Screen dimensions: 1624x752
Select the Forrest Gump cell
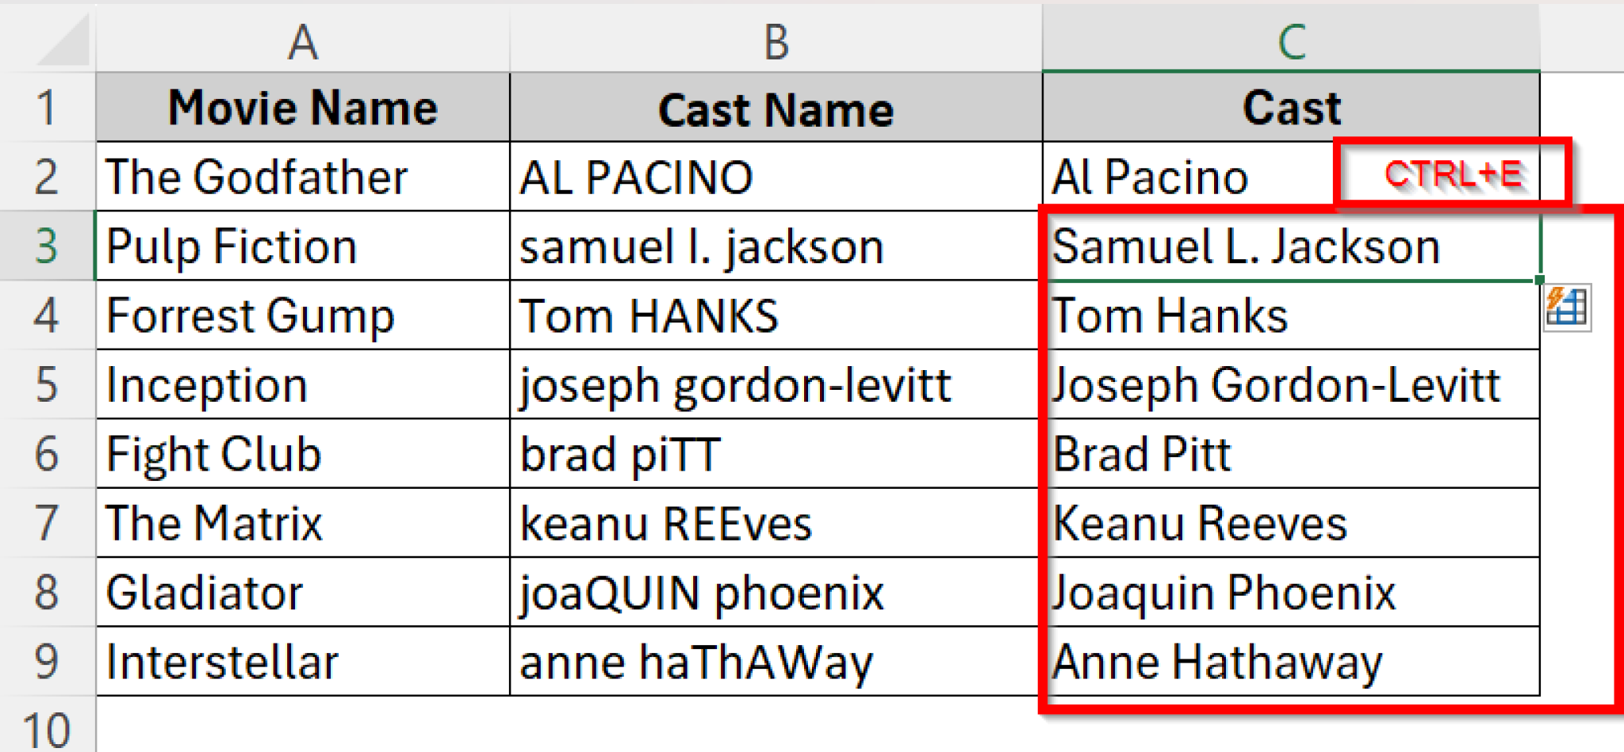pos(302,315)
